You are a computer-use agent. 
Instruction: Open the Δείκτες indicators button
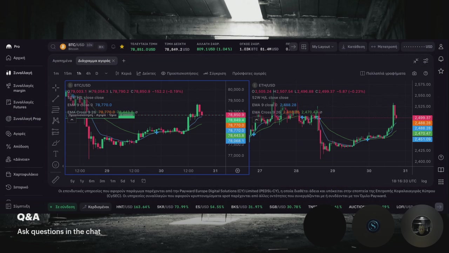tap(146, 73)
